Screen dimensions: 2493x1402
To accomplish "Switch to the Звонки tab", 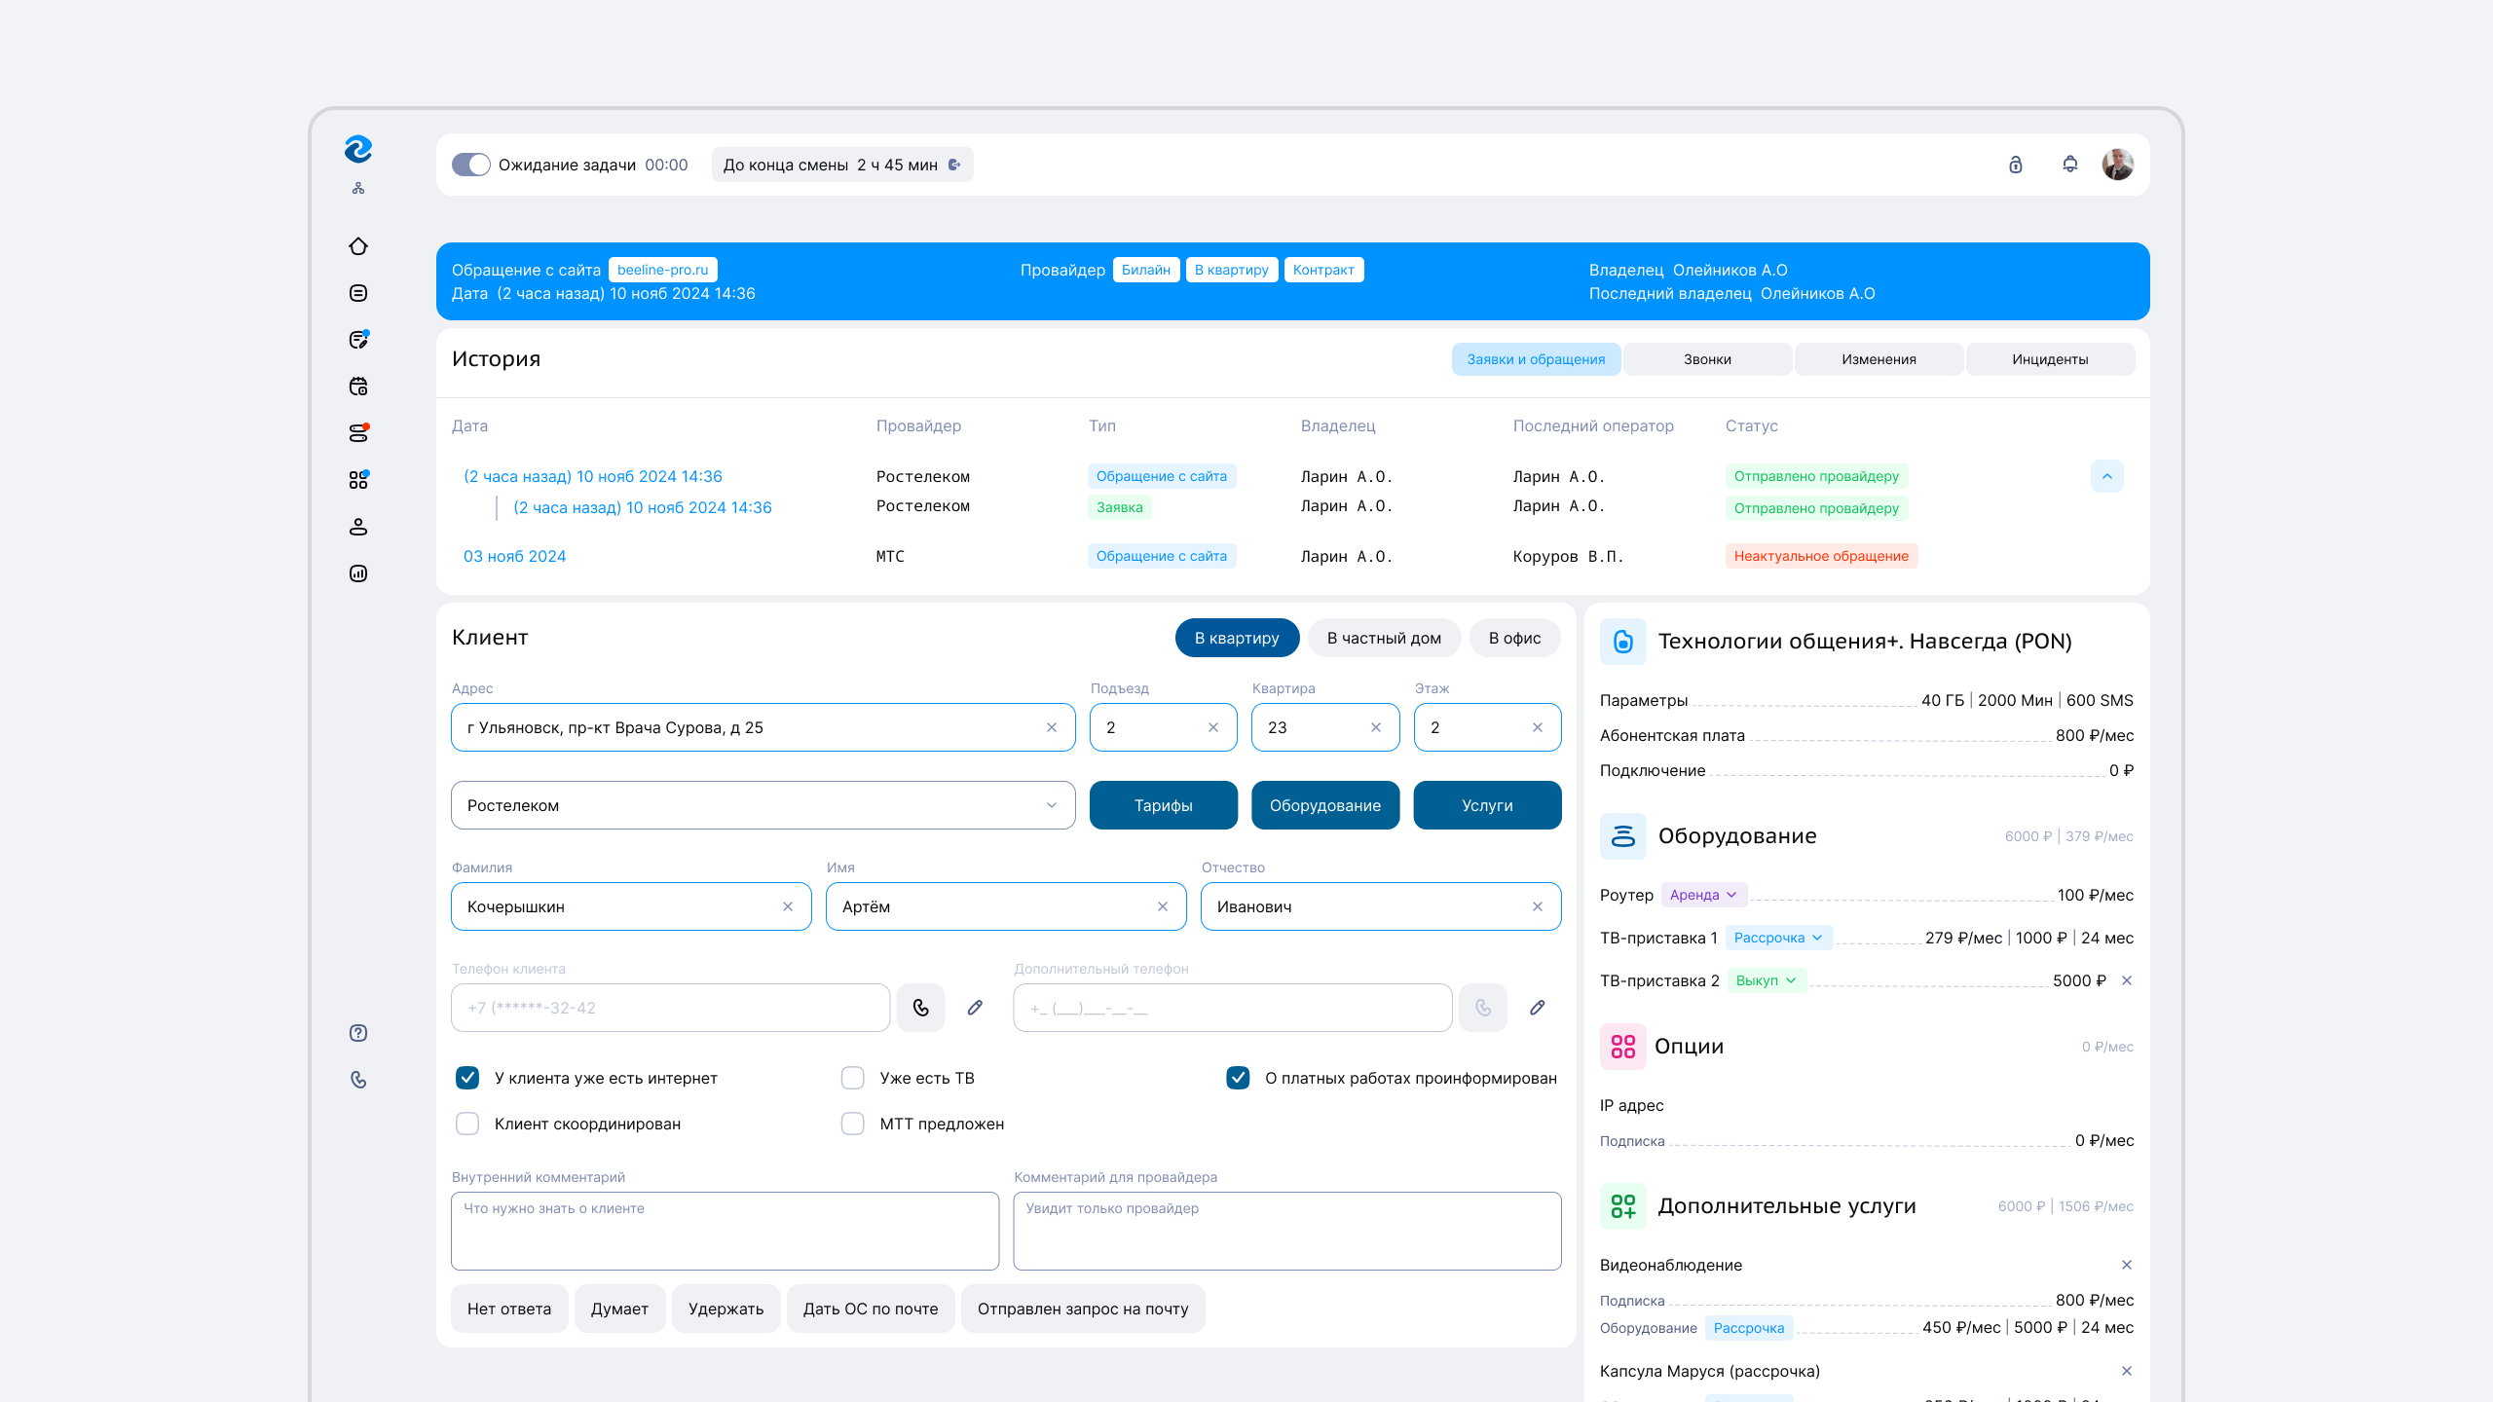I will [x=1707, y=359].
